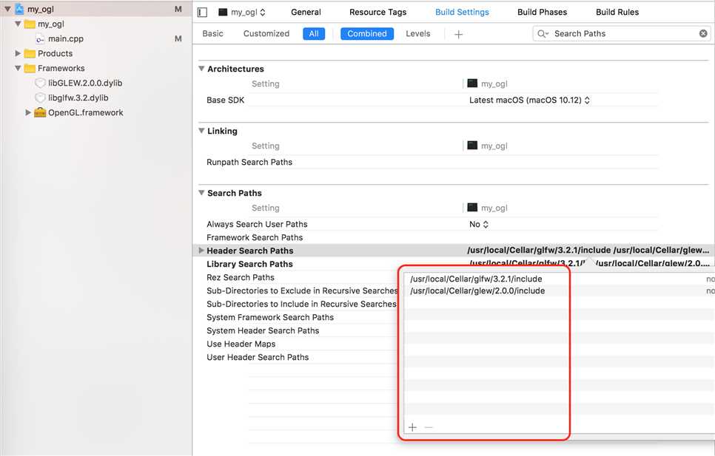
Task: Select the Base SDK setting label
Action: click(x=225, y=100)
